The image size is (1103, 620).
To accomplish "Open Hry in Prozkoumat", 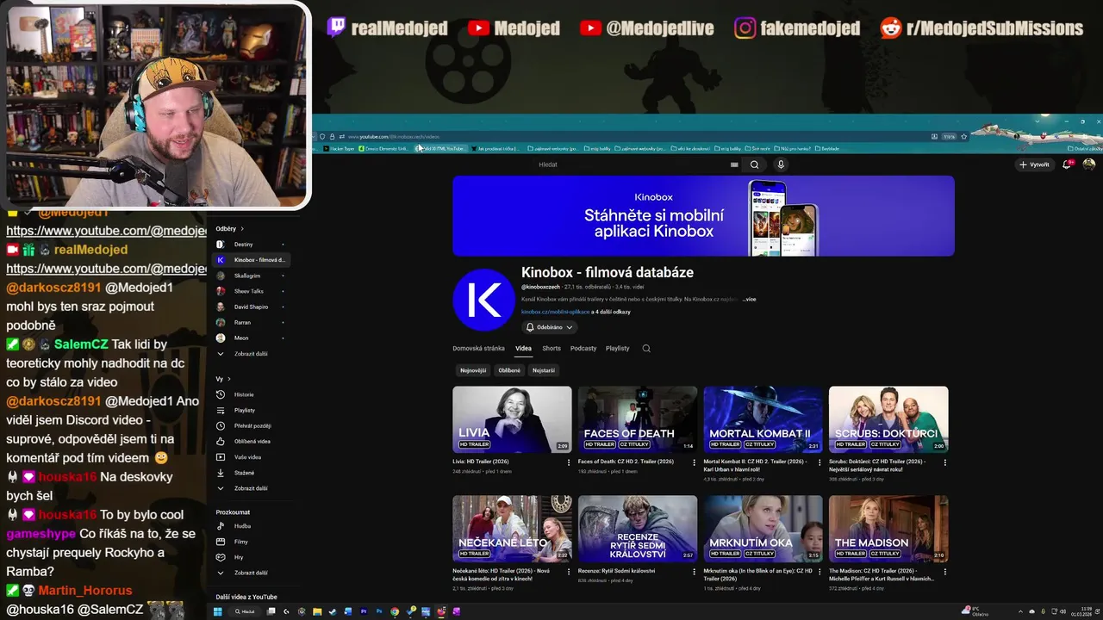I will point(251,557).
